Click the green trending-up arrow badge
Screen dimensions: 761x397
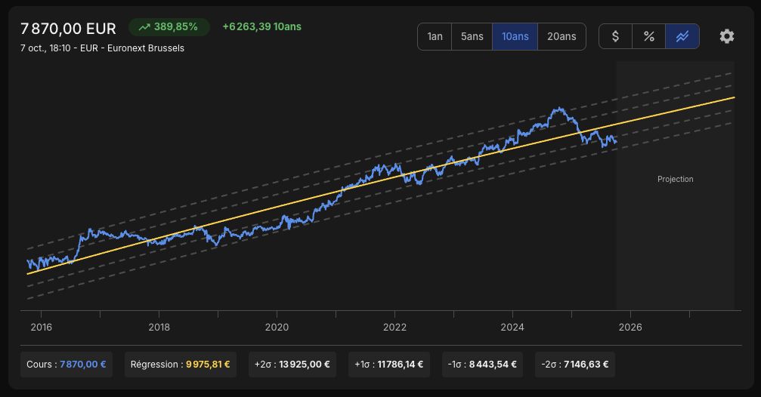tap(169, 27)
